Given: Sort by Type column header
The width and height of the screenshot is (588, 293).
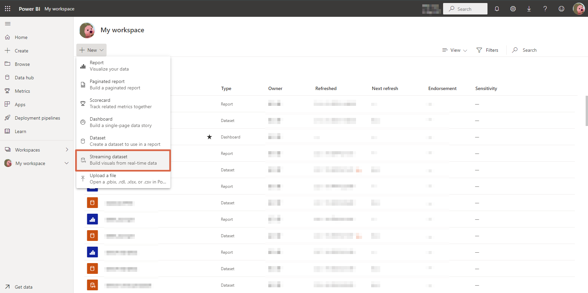Looking at the screenshot, I should click(226, 88).
